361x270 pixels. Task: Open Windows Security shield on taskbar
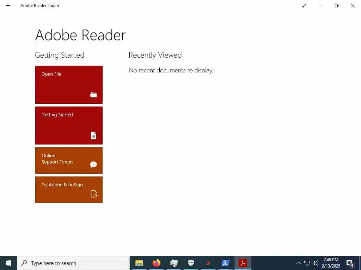191,263
